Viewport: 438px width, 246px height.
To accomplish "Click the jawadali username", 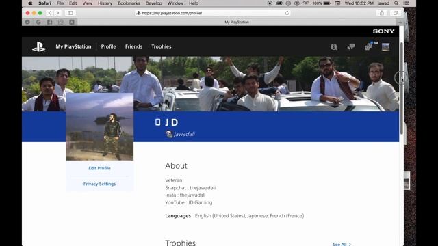I will (x=184, y=134).
